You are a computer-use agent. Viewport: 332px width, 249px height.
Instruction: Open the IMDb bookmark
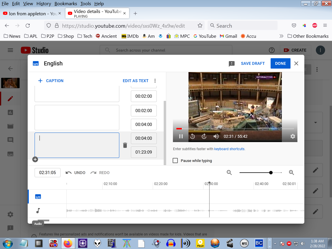pyautogui.click(x=130, y=36)
